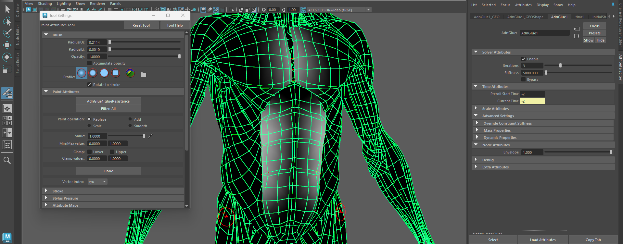Enable Accumulate opacity checkbox

point(90,63)
